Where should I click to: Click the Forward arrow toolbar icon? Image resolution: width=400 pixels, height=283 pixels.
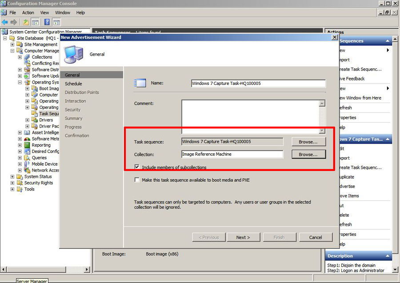14,22
